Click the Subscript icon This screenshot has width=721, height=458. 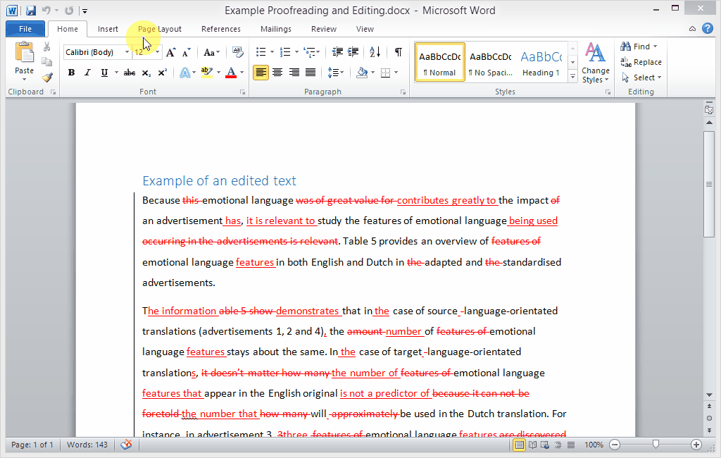(x=145, y=72)
